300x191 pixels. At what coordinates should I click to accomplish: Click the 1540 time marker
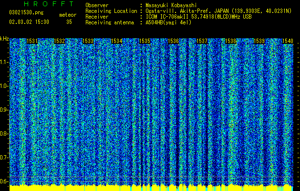coord(288,41)
